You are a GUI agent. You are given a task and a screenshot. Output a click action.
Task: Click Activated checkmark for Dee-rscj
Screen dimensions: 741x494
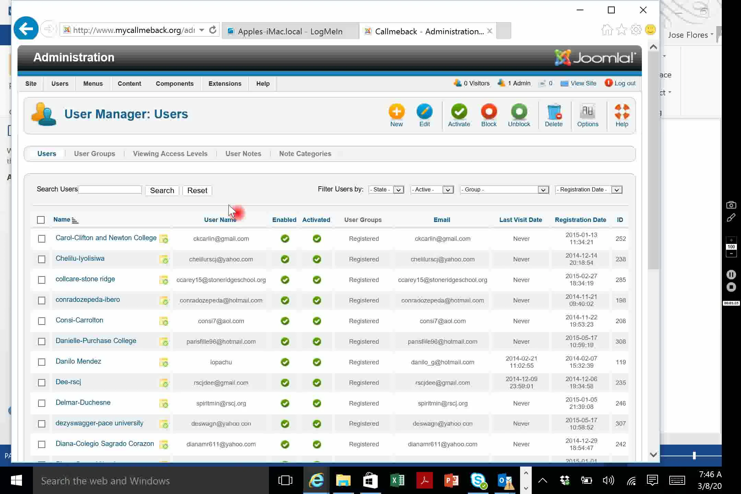point(317,383)
